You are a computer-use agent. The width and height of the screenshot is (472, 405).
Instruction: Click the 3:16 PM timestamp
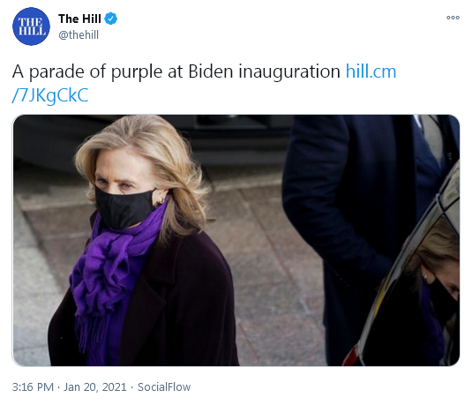[x=33, y=387]
